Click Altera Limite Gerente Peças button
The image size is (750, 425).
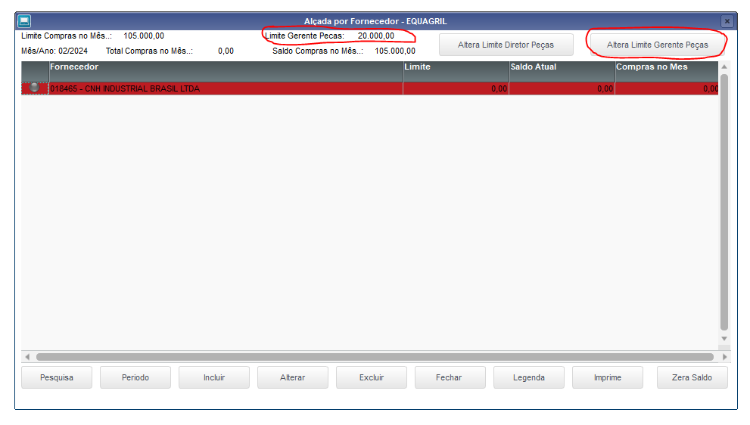point(657,45)
